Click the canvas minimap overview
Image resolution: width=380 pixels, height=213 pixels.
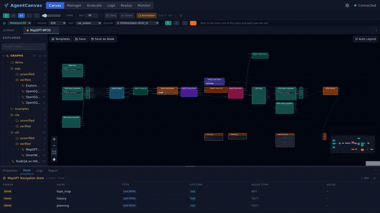[x=353, y=144]
